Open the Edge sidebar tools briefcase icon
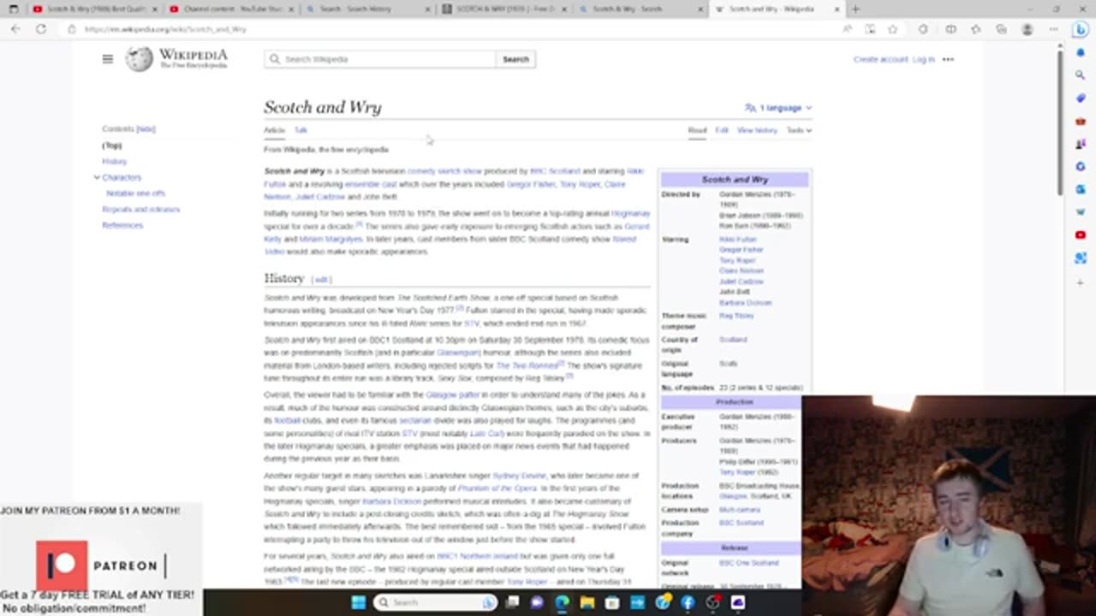1096x616 pixels. pyautogui.click(x=1081, y=121)
